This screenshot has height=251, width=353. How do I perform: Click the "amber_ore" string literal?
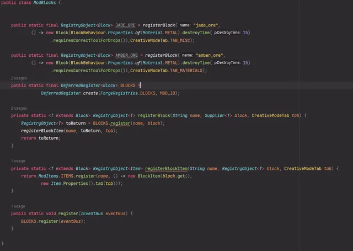click(x=209, y=55)
